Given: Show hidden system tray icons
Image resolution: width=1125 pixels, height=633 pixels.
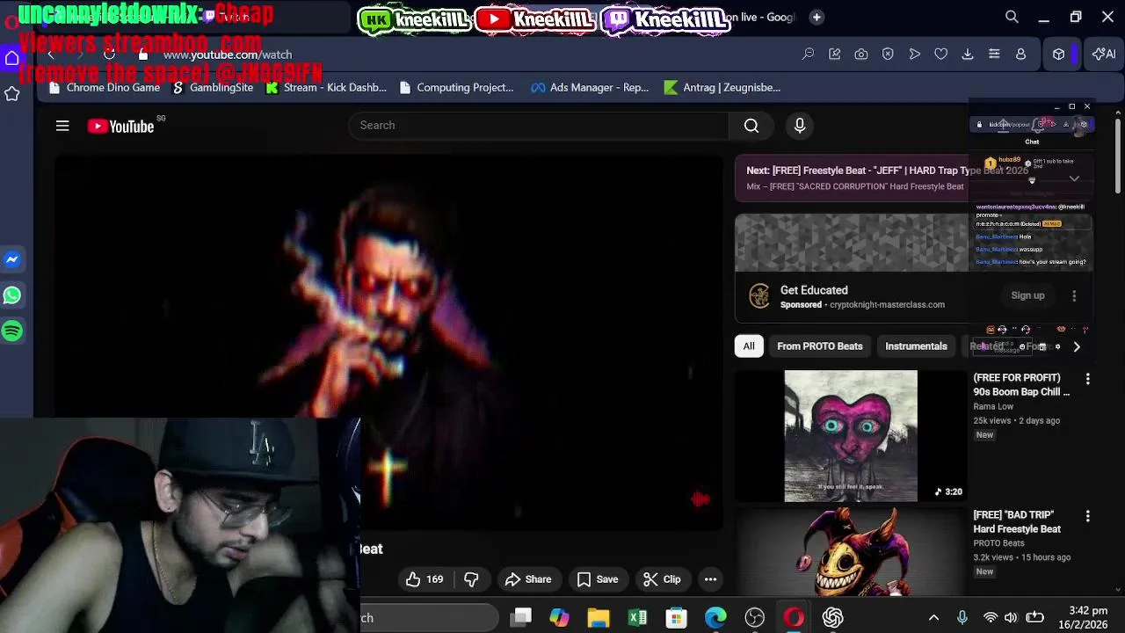Looking at the screenshot, I should 933,618.
